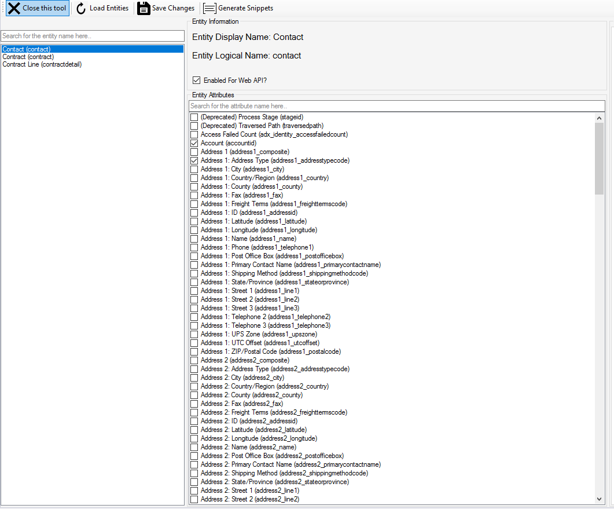Select the Contact (contact) entity
Image resolution: width=614 pixels, height=509 pixels.
tap(27, 49)
